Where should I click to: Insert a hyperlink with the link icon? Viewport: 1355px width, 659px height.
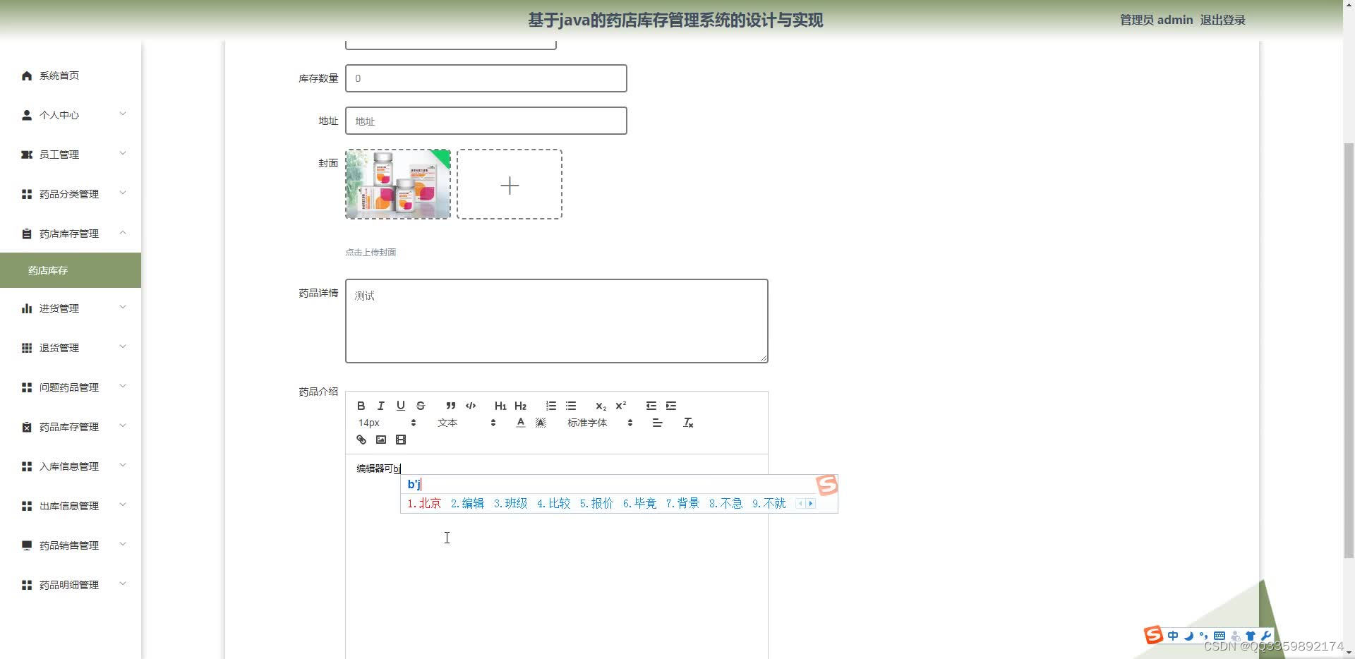coord(361,440)
